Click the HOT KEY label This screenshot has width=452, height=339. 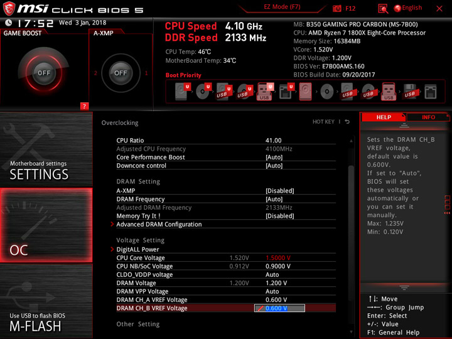323,122
